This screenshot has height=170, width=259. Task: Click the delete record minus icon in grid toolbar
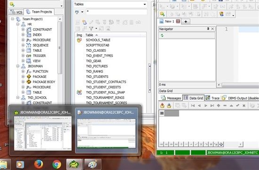pyautogui.click(x=225, y=106)
